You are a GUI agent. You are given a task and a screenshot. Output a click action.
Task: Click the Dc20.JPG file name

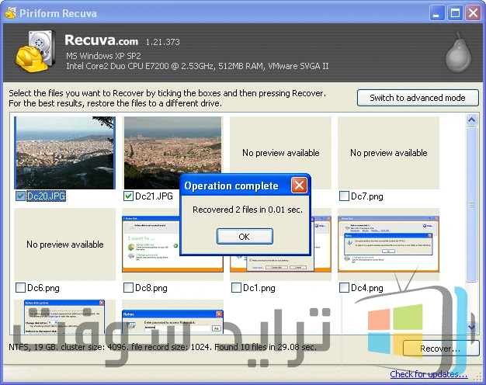pos(46,196)
